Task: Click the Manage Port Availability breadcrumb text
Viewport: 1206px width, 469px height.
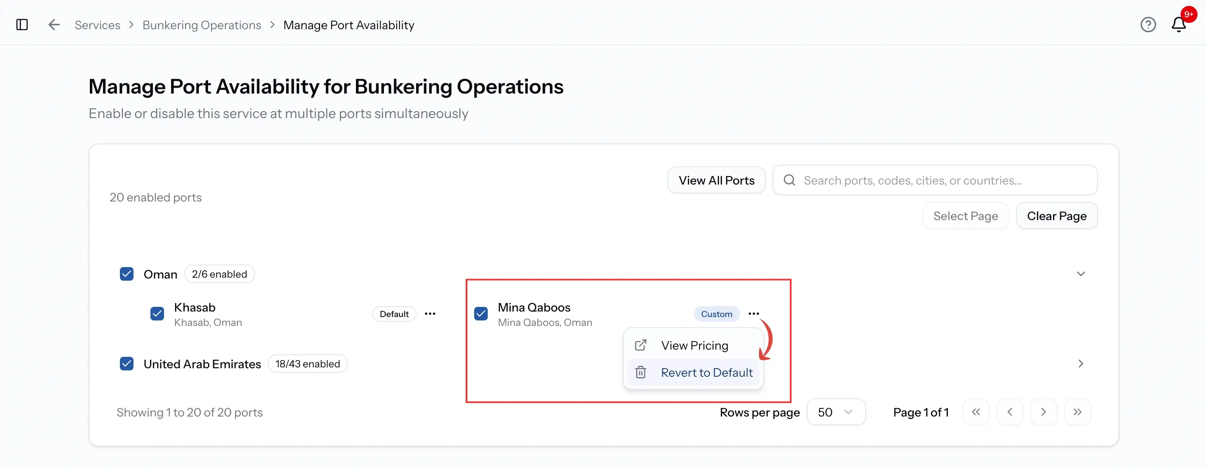Action: (349, 25)
